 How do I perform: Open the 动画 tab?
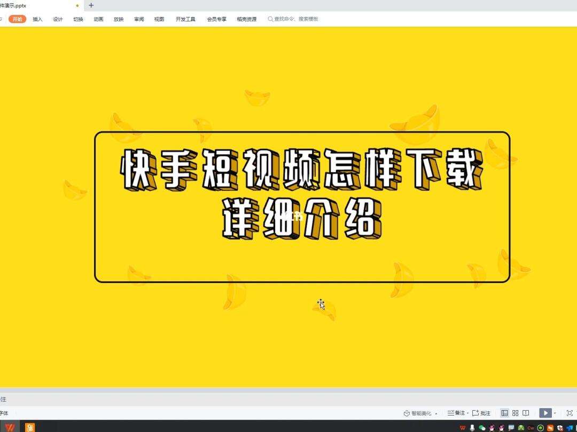click(98, 19)
